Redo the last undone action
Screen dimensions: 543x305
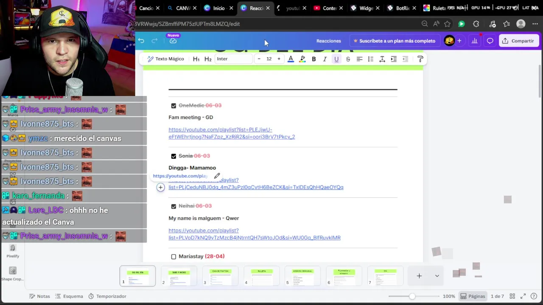tap(154, 41)
